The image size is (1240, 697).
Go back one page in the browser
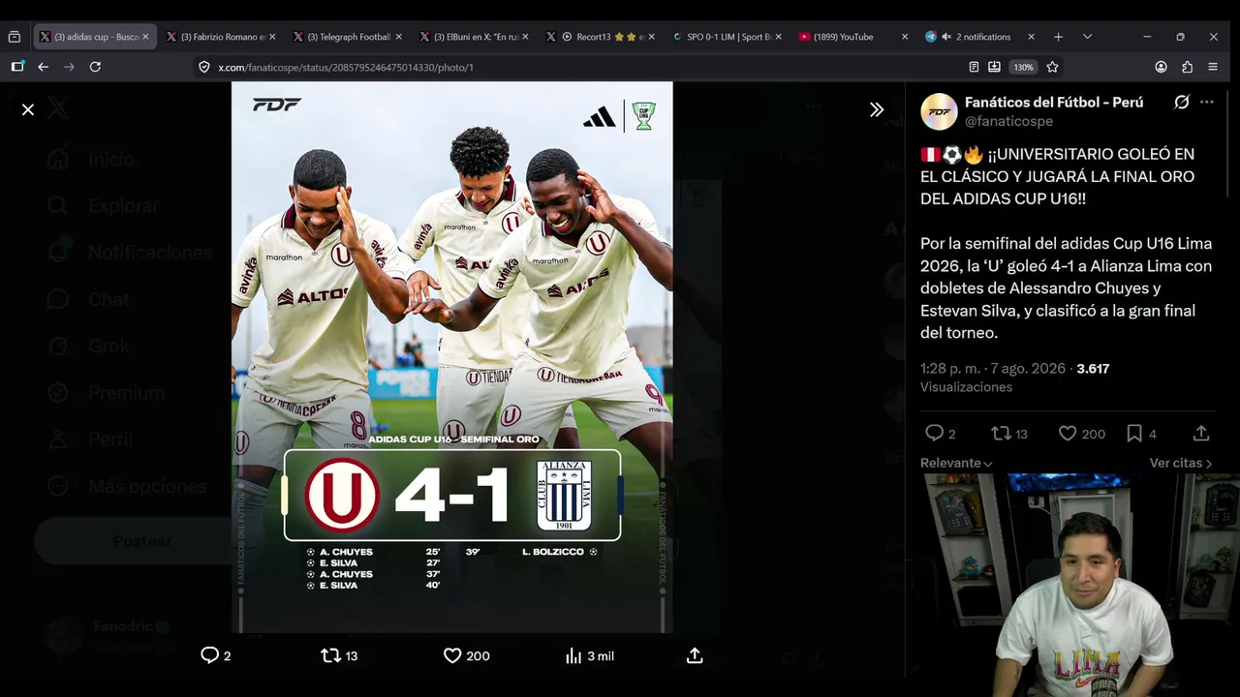pos(43,67)
